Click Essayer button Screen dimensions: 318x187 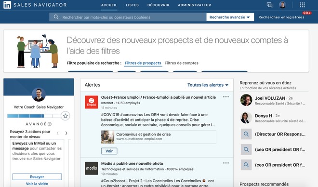(37, 177)
